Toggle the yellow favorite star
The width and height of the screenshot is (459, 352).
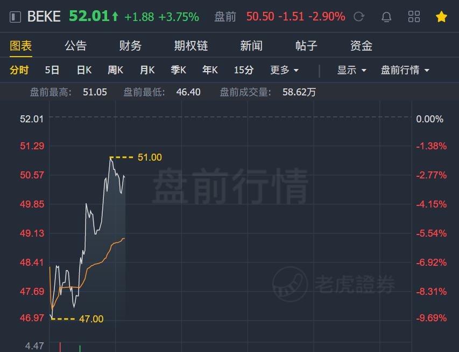[441, 17]
